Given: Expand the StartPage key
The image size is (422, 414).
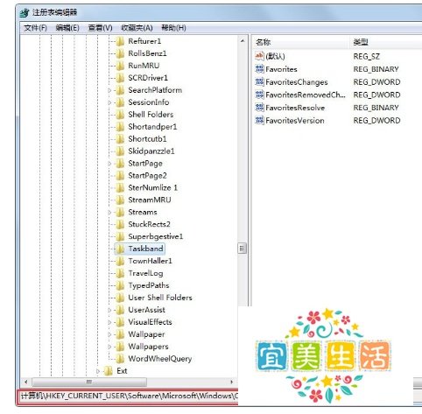Looking at the screenshot, I should [x=109, y=164].
